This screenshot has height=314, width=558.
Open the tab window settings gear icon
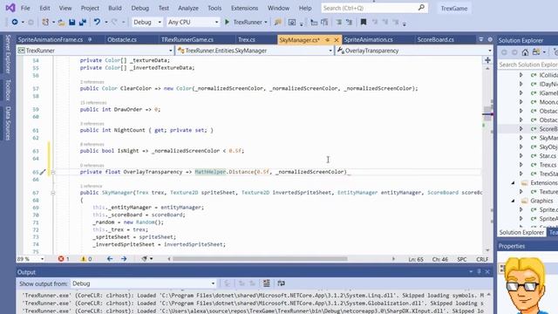(490, 39)
